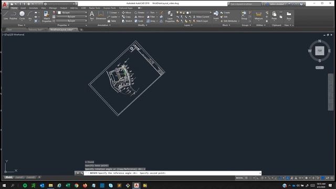This screenshot has width=336, height=189.
Task: Expand the Block panel
Action: click(x=226, y=25)
